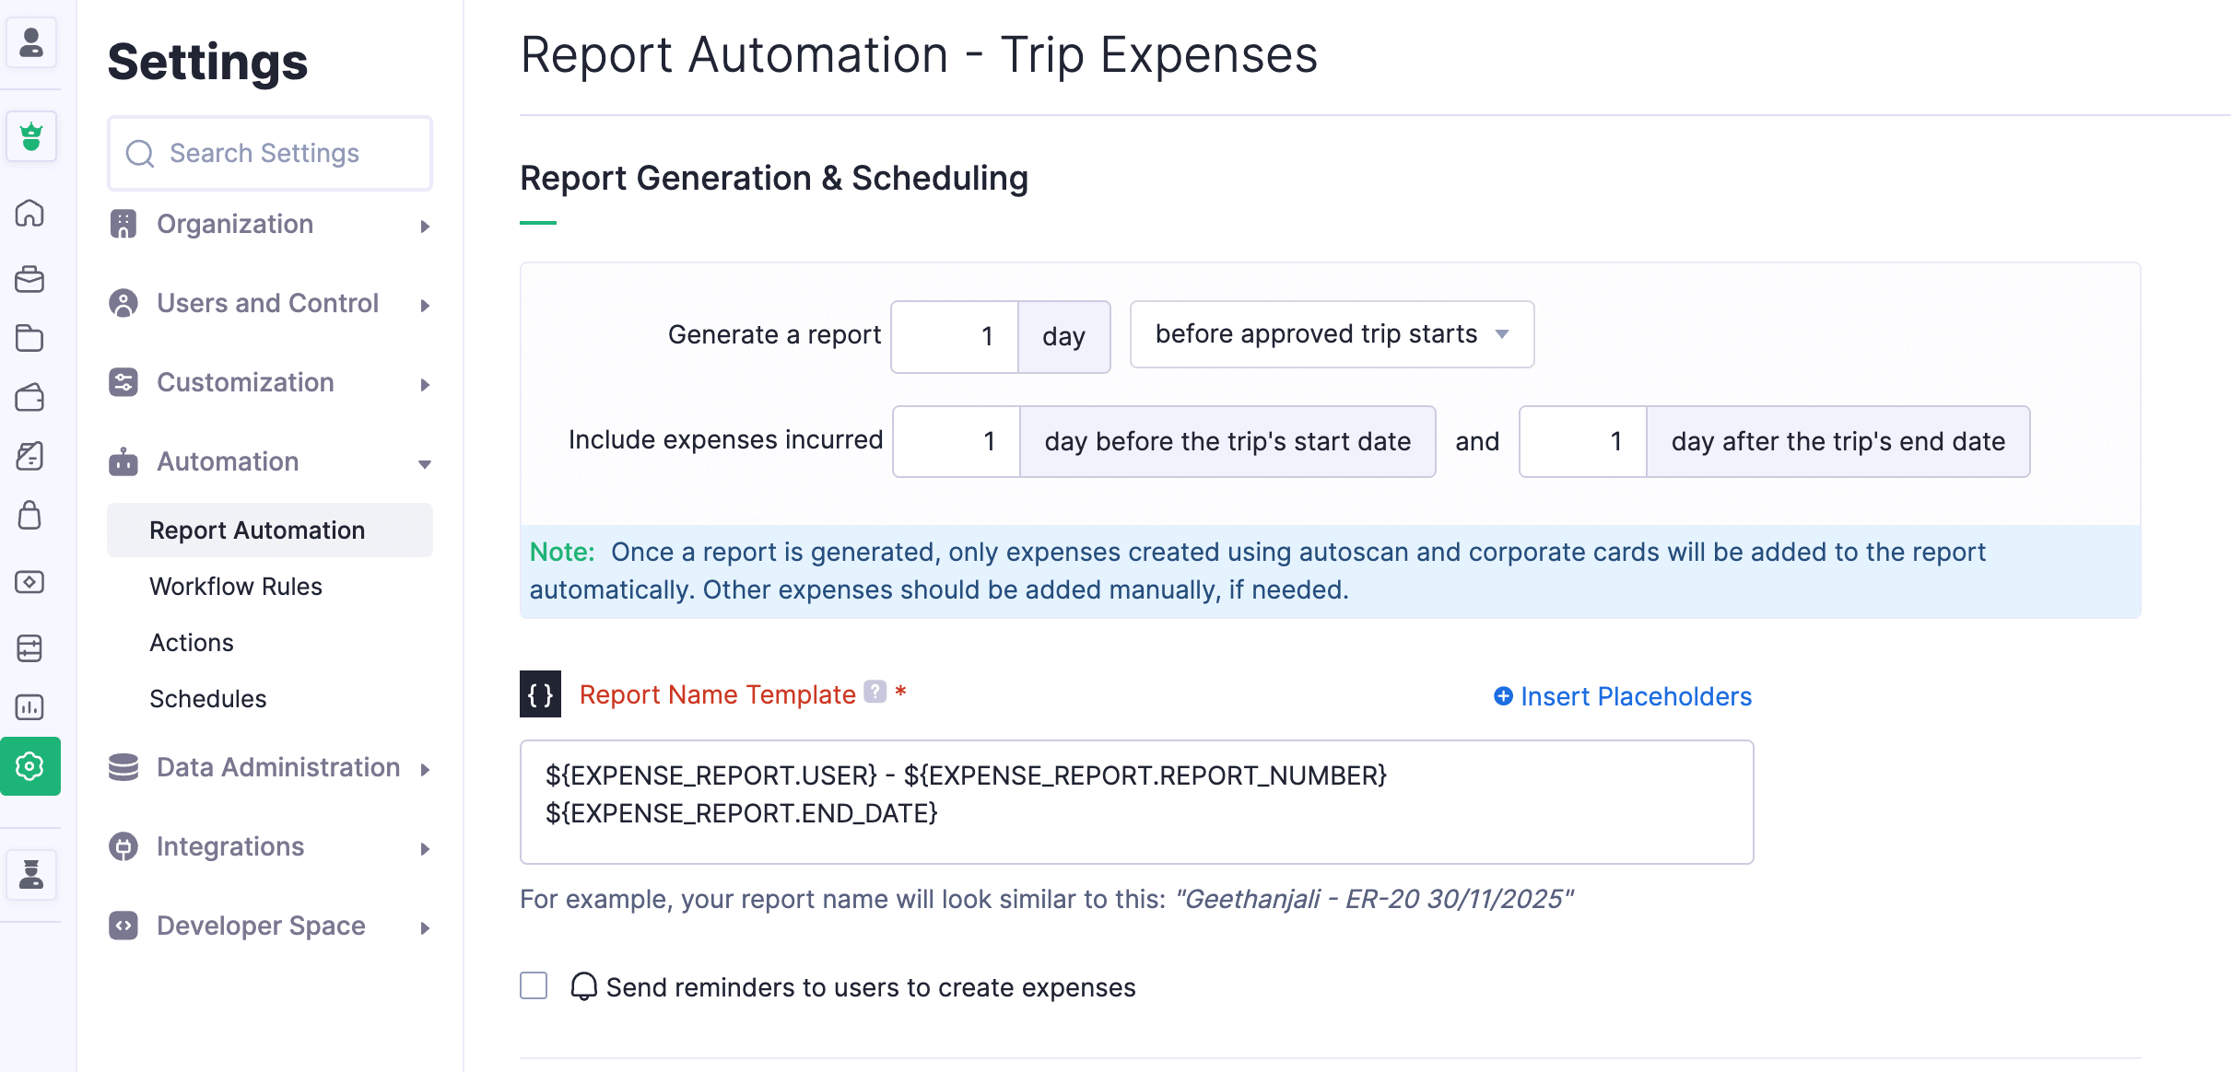
Task: Open the user profile icon at top left
Action: (x=31, y=42)
